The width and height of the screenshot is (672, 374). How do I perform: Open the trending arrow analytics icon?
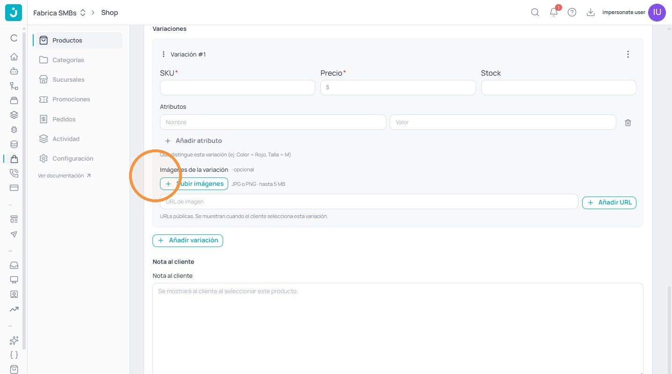[14, 309]
